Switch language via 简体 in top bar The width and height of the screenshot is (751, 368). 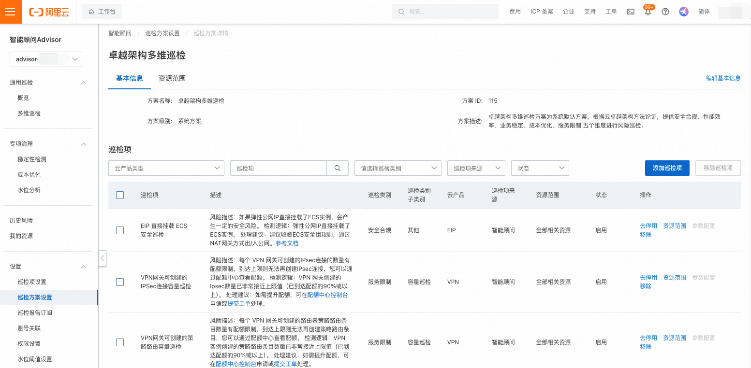tap(704, 12)
